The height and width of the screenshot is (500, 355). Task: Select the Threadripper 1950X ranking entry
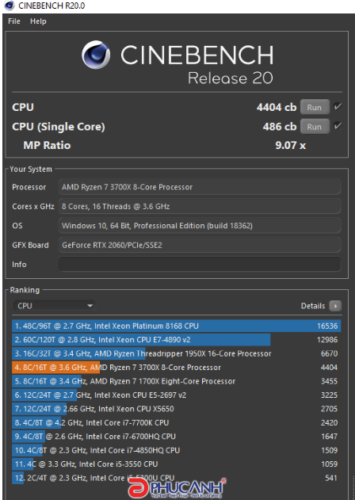[x=177, y=353]
